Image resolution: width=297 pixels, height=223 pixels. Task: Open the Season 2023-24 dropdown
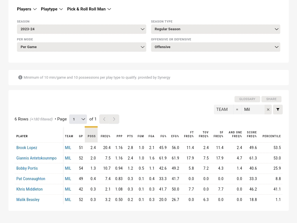coord(81,29)
